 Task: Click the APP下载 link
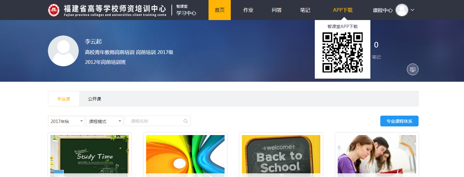[343, 10]
